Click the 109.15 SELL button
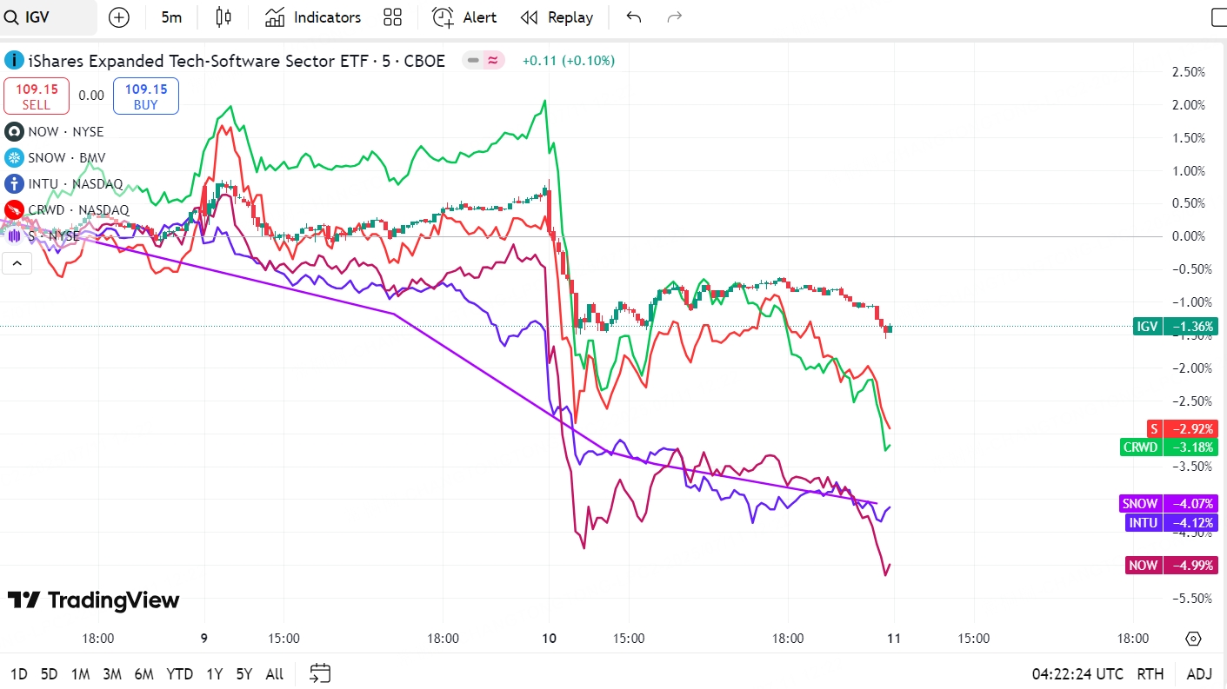 tap(37, 96)
